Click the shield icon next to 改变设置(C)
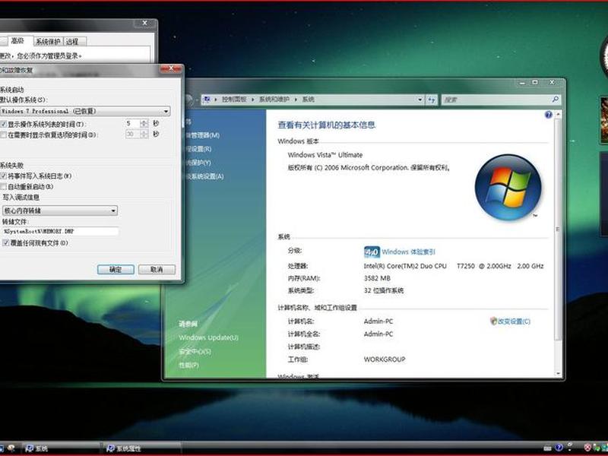The width and height of the screenshot is (608, 456). [x=493, y=321]
